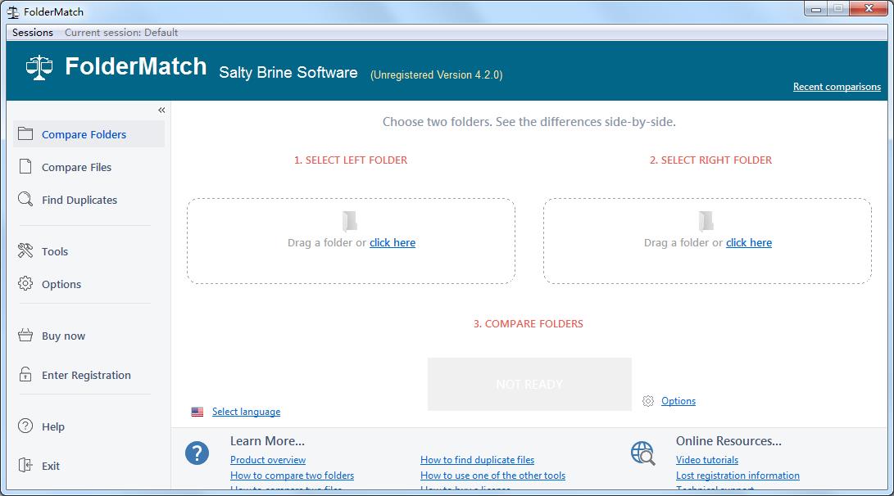Screen dimensions: 894x496
Task: Minimize the FolderMatch window
Action: [816, 8]
